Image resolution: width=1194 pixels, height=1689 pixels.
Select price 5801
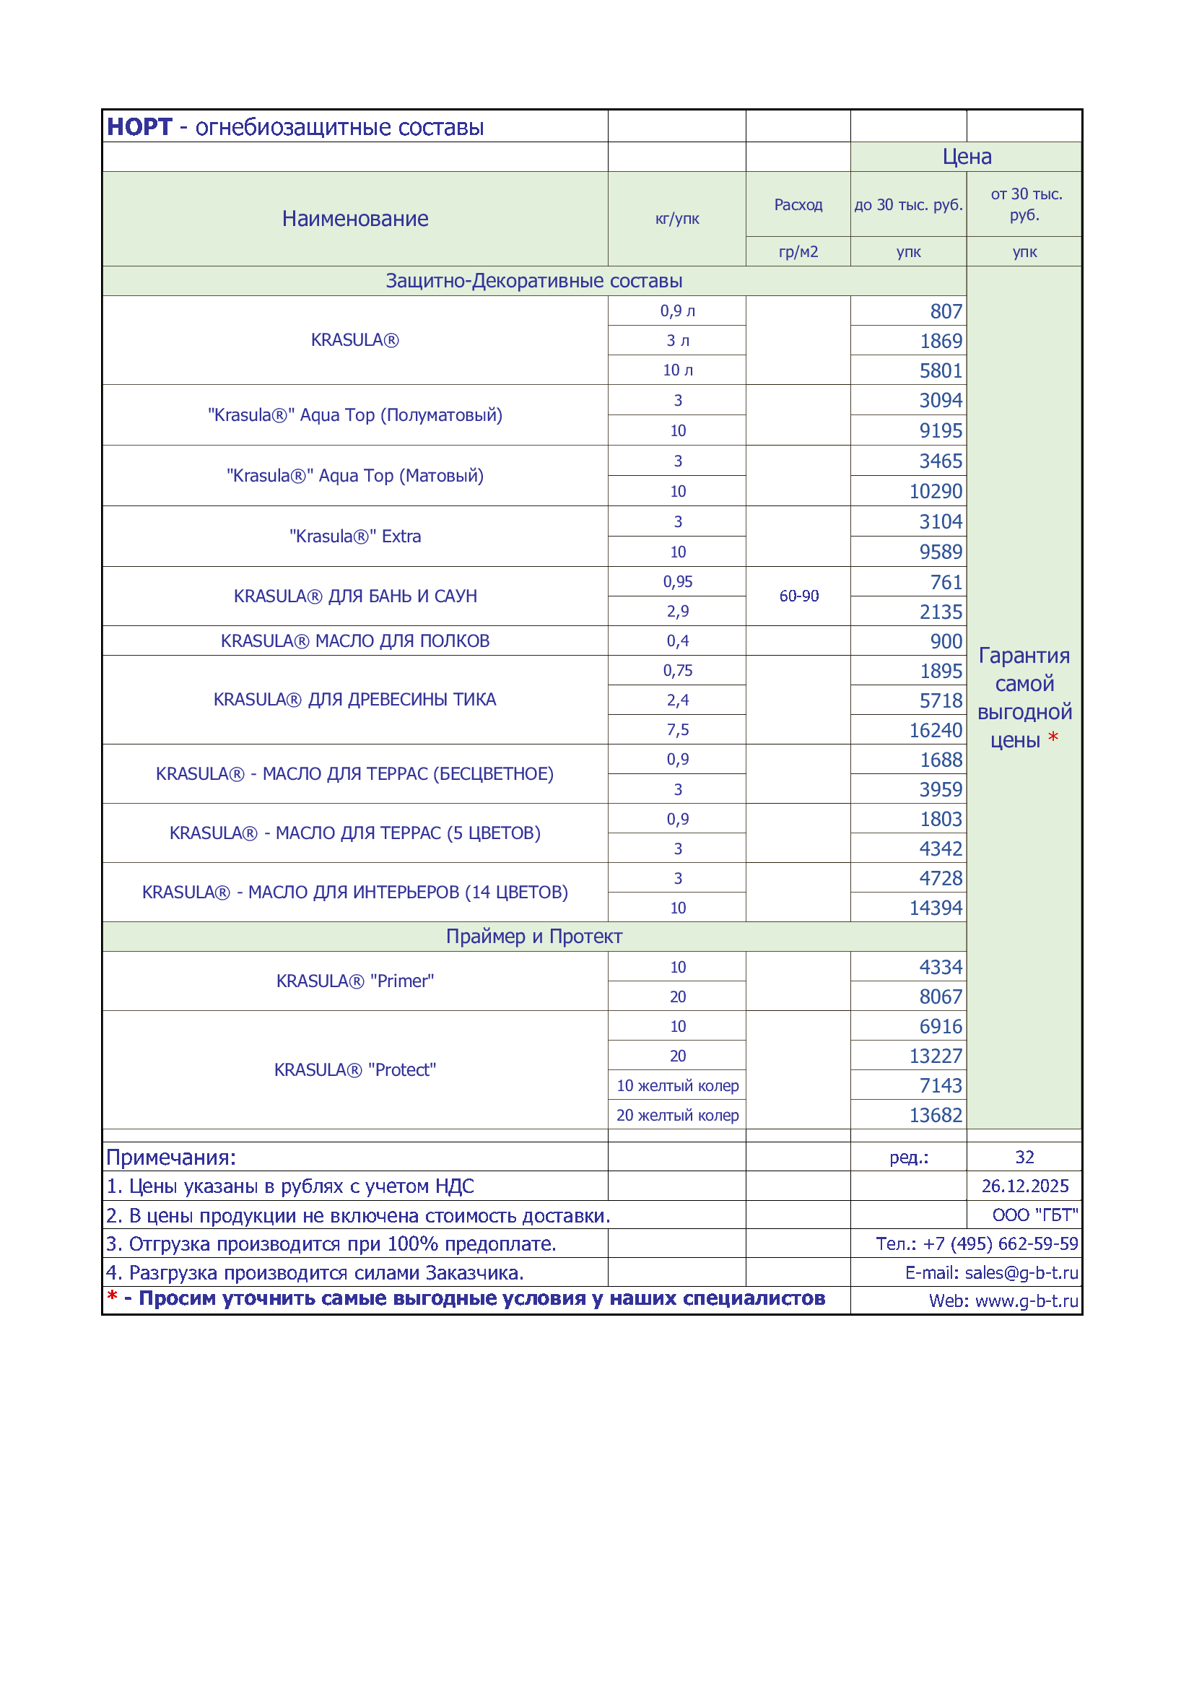(x=941, y=370)
